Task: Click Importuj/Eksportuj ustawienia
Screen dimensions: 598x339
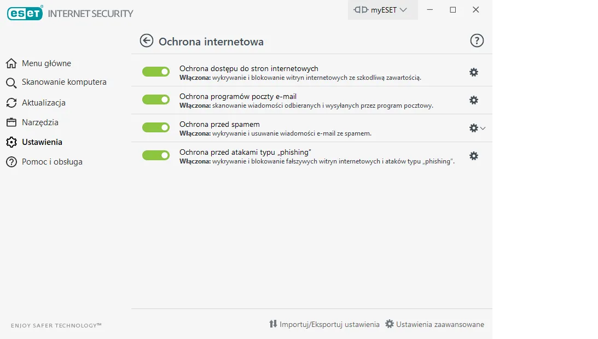Action: 324,324
